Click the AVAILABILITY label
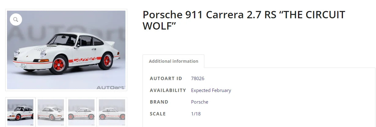The height and width of the screenshot is (127, 376). [168, 90]
